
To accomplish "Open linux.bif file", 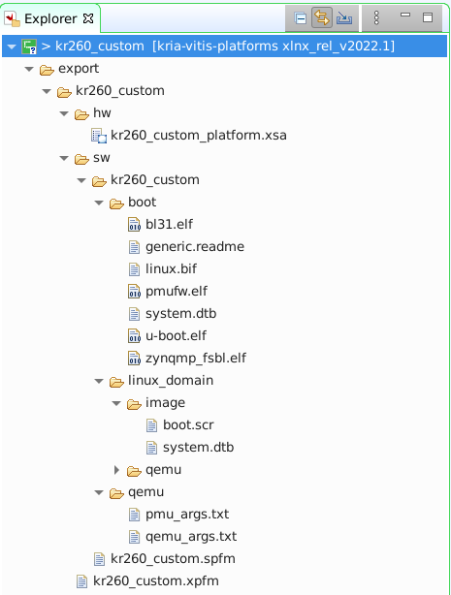I will click(x=171, y=269).
